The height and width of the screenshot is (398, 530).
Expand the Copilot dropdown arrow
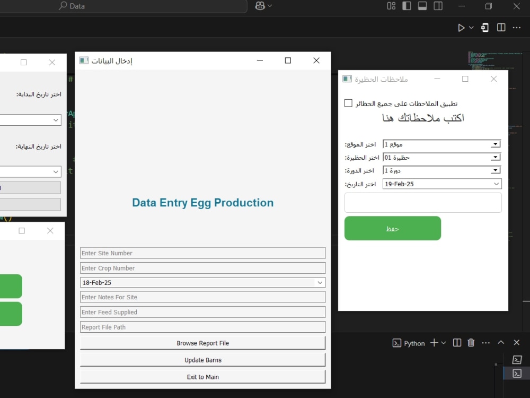[270, 6]
